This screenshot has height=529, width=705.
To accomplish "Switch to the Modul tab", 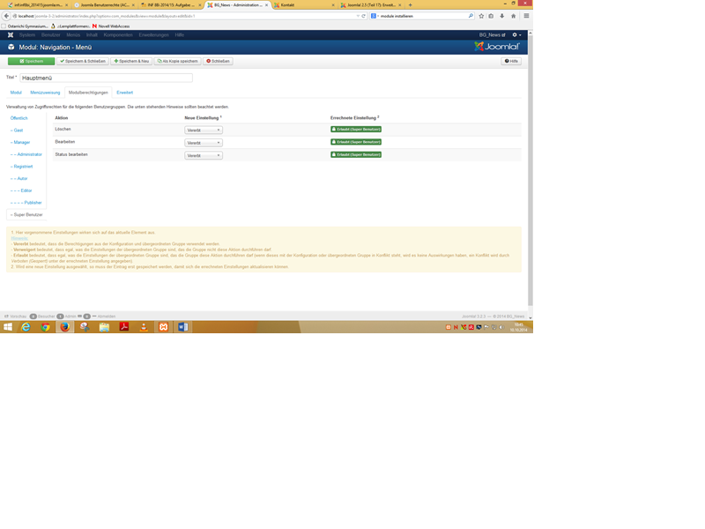I will click(x=16, y=93).
